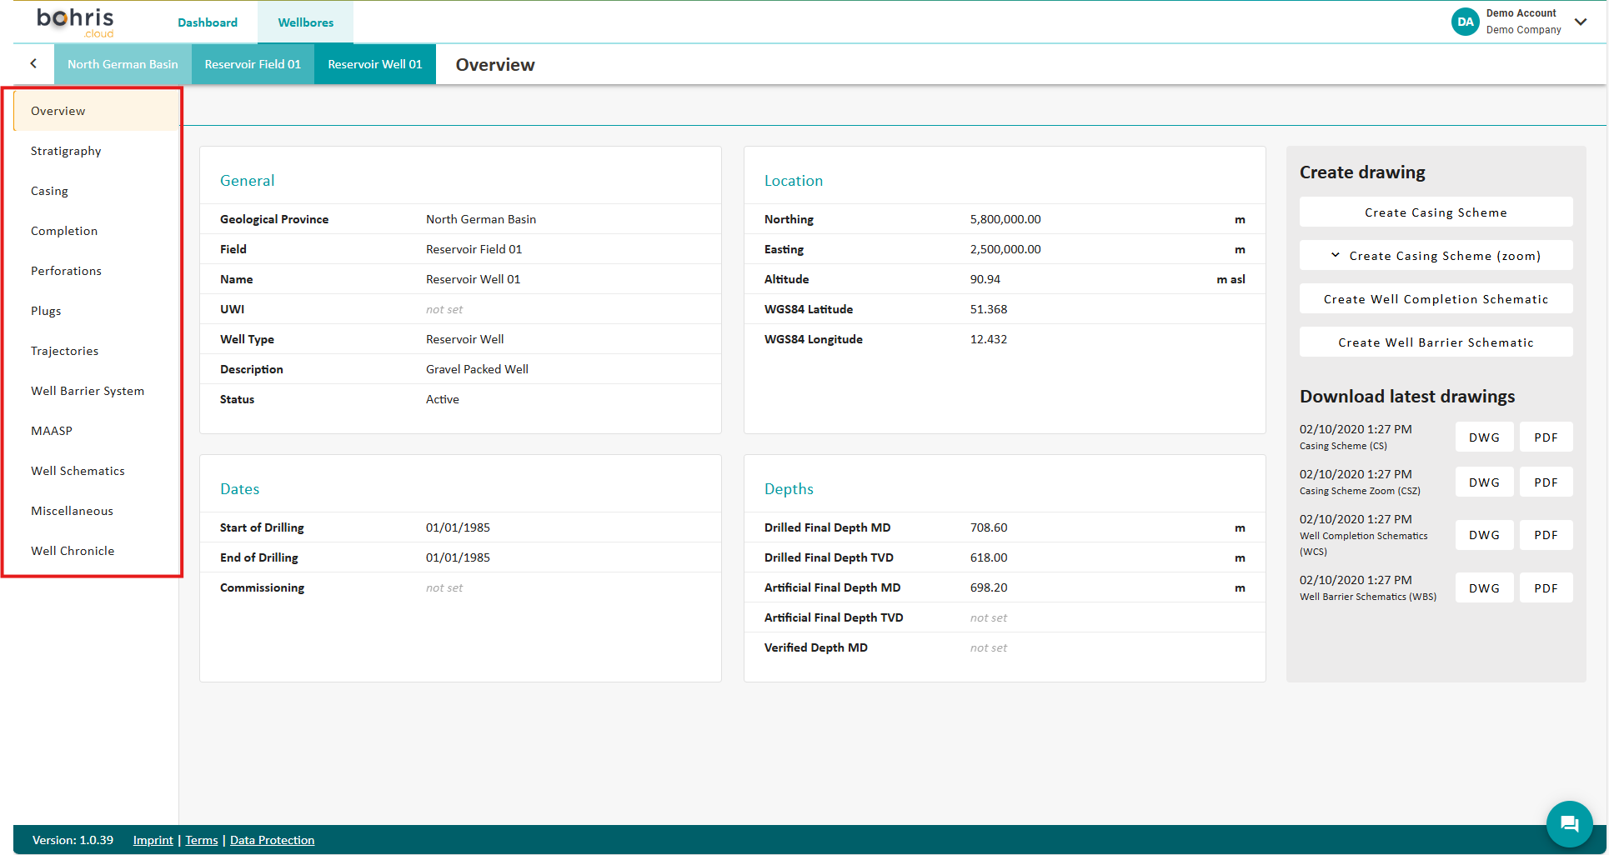Download Casing Scheme Zoom as PDF
1609x855 pixels.
coord(1545,482)
